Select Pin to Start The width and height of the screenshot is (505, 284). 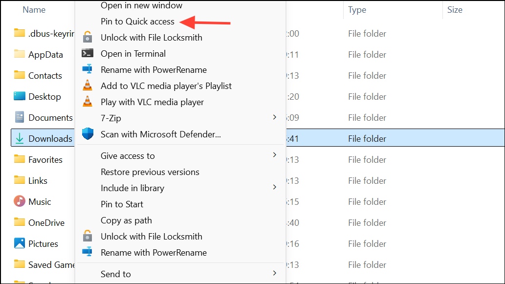tap(121, 204)
